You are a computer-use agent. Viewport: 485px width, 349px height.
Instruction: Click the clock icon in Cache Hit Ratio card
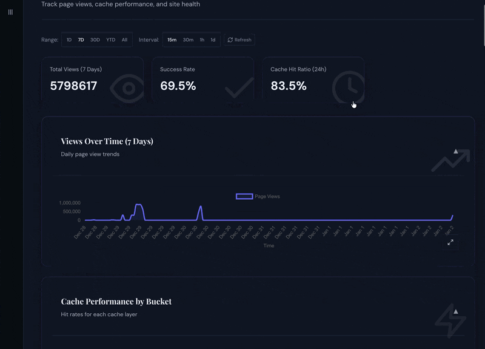(349, 87)
